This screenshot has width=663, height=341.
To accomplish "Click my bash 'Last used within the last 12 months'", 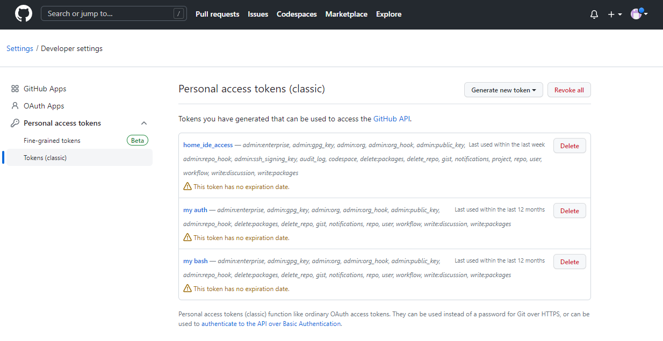I will 500,260.
